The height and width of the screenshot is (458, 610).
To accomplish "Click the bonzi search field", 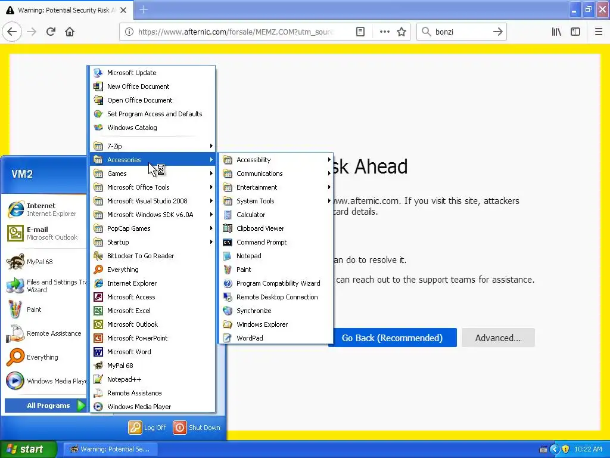I will coord(462,32).
